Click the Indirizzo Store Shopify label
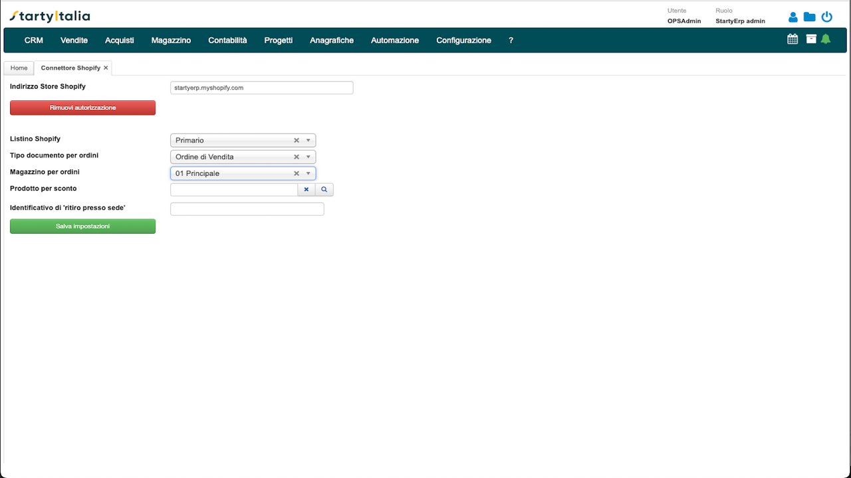 (48, 86)
